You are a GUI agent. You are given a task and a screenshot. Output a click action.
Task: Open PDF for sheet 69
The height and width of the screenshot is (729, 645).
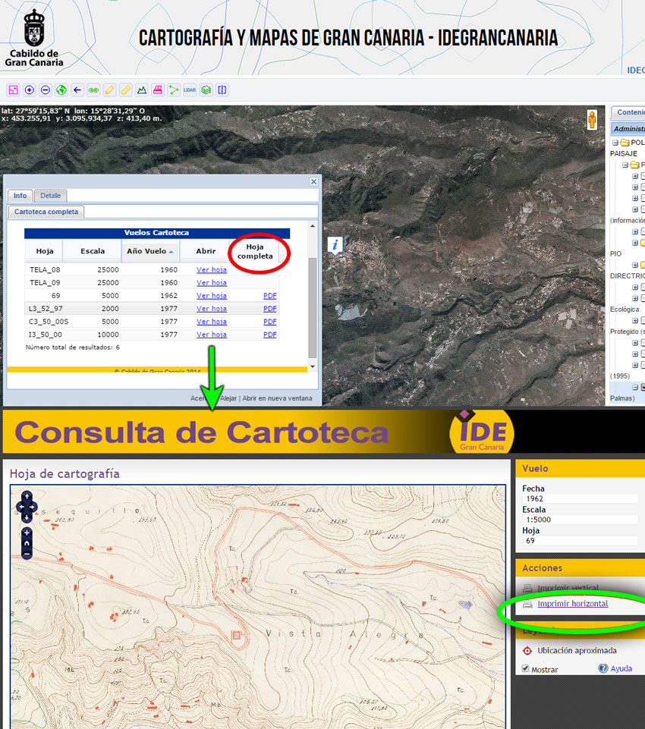[269, 296]
